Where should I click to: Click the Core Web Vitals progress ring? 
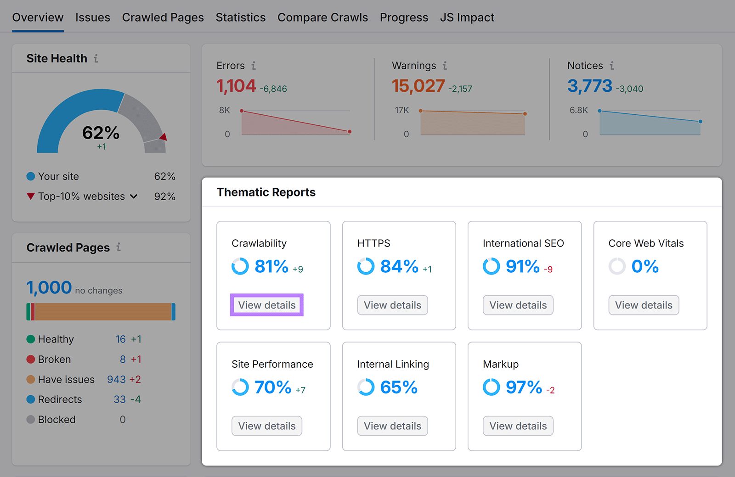coord(617,266)
